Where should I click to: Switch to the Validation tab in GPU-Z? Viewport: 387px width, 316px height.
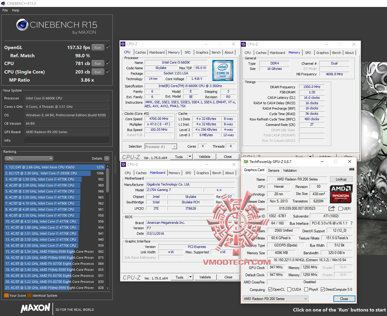[290, 171]
